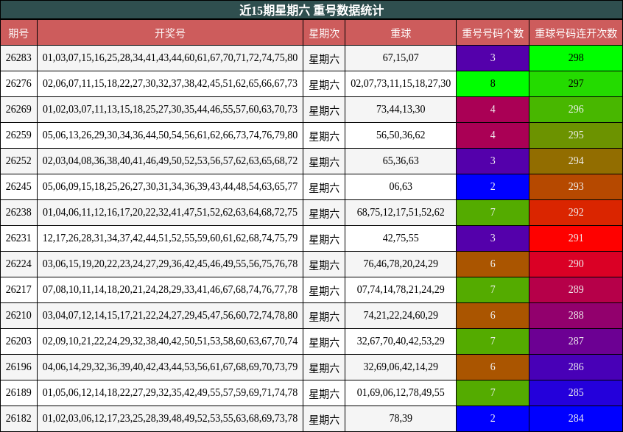The width and height of the screenshot is (623, 432).
Task: Select period number 26238
Action: coord(18,213)
